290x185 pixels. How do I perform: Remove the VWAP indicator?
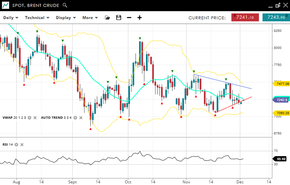35,118
